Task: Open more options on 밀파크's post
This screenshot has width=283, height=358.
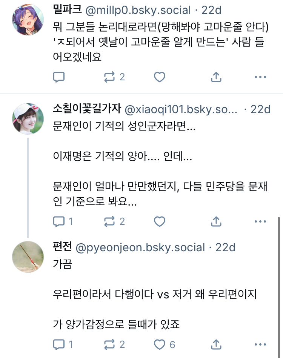Action: [x=260, y=77]
